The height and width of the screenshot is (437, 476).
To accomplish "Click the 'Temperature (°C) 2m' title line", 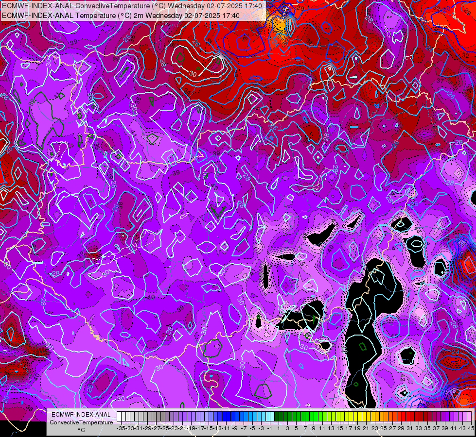I will (x=121, y=16).
